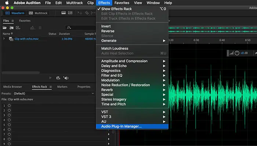Sort files by Status column header

[52, 34]
